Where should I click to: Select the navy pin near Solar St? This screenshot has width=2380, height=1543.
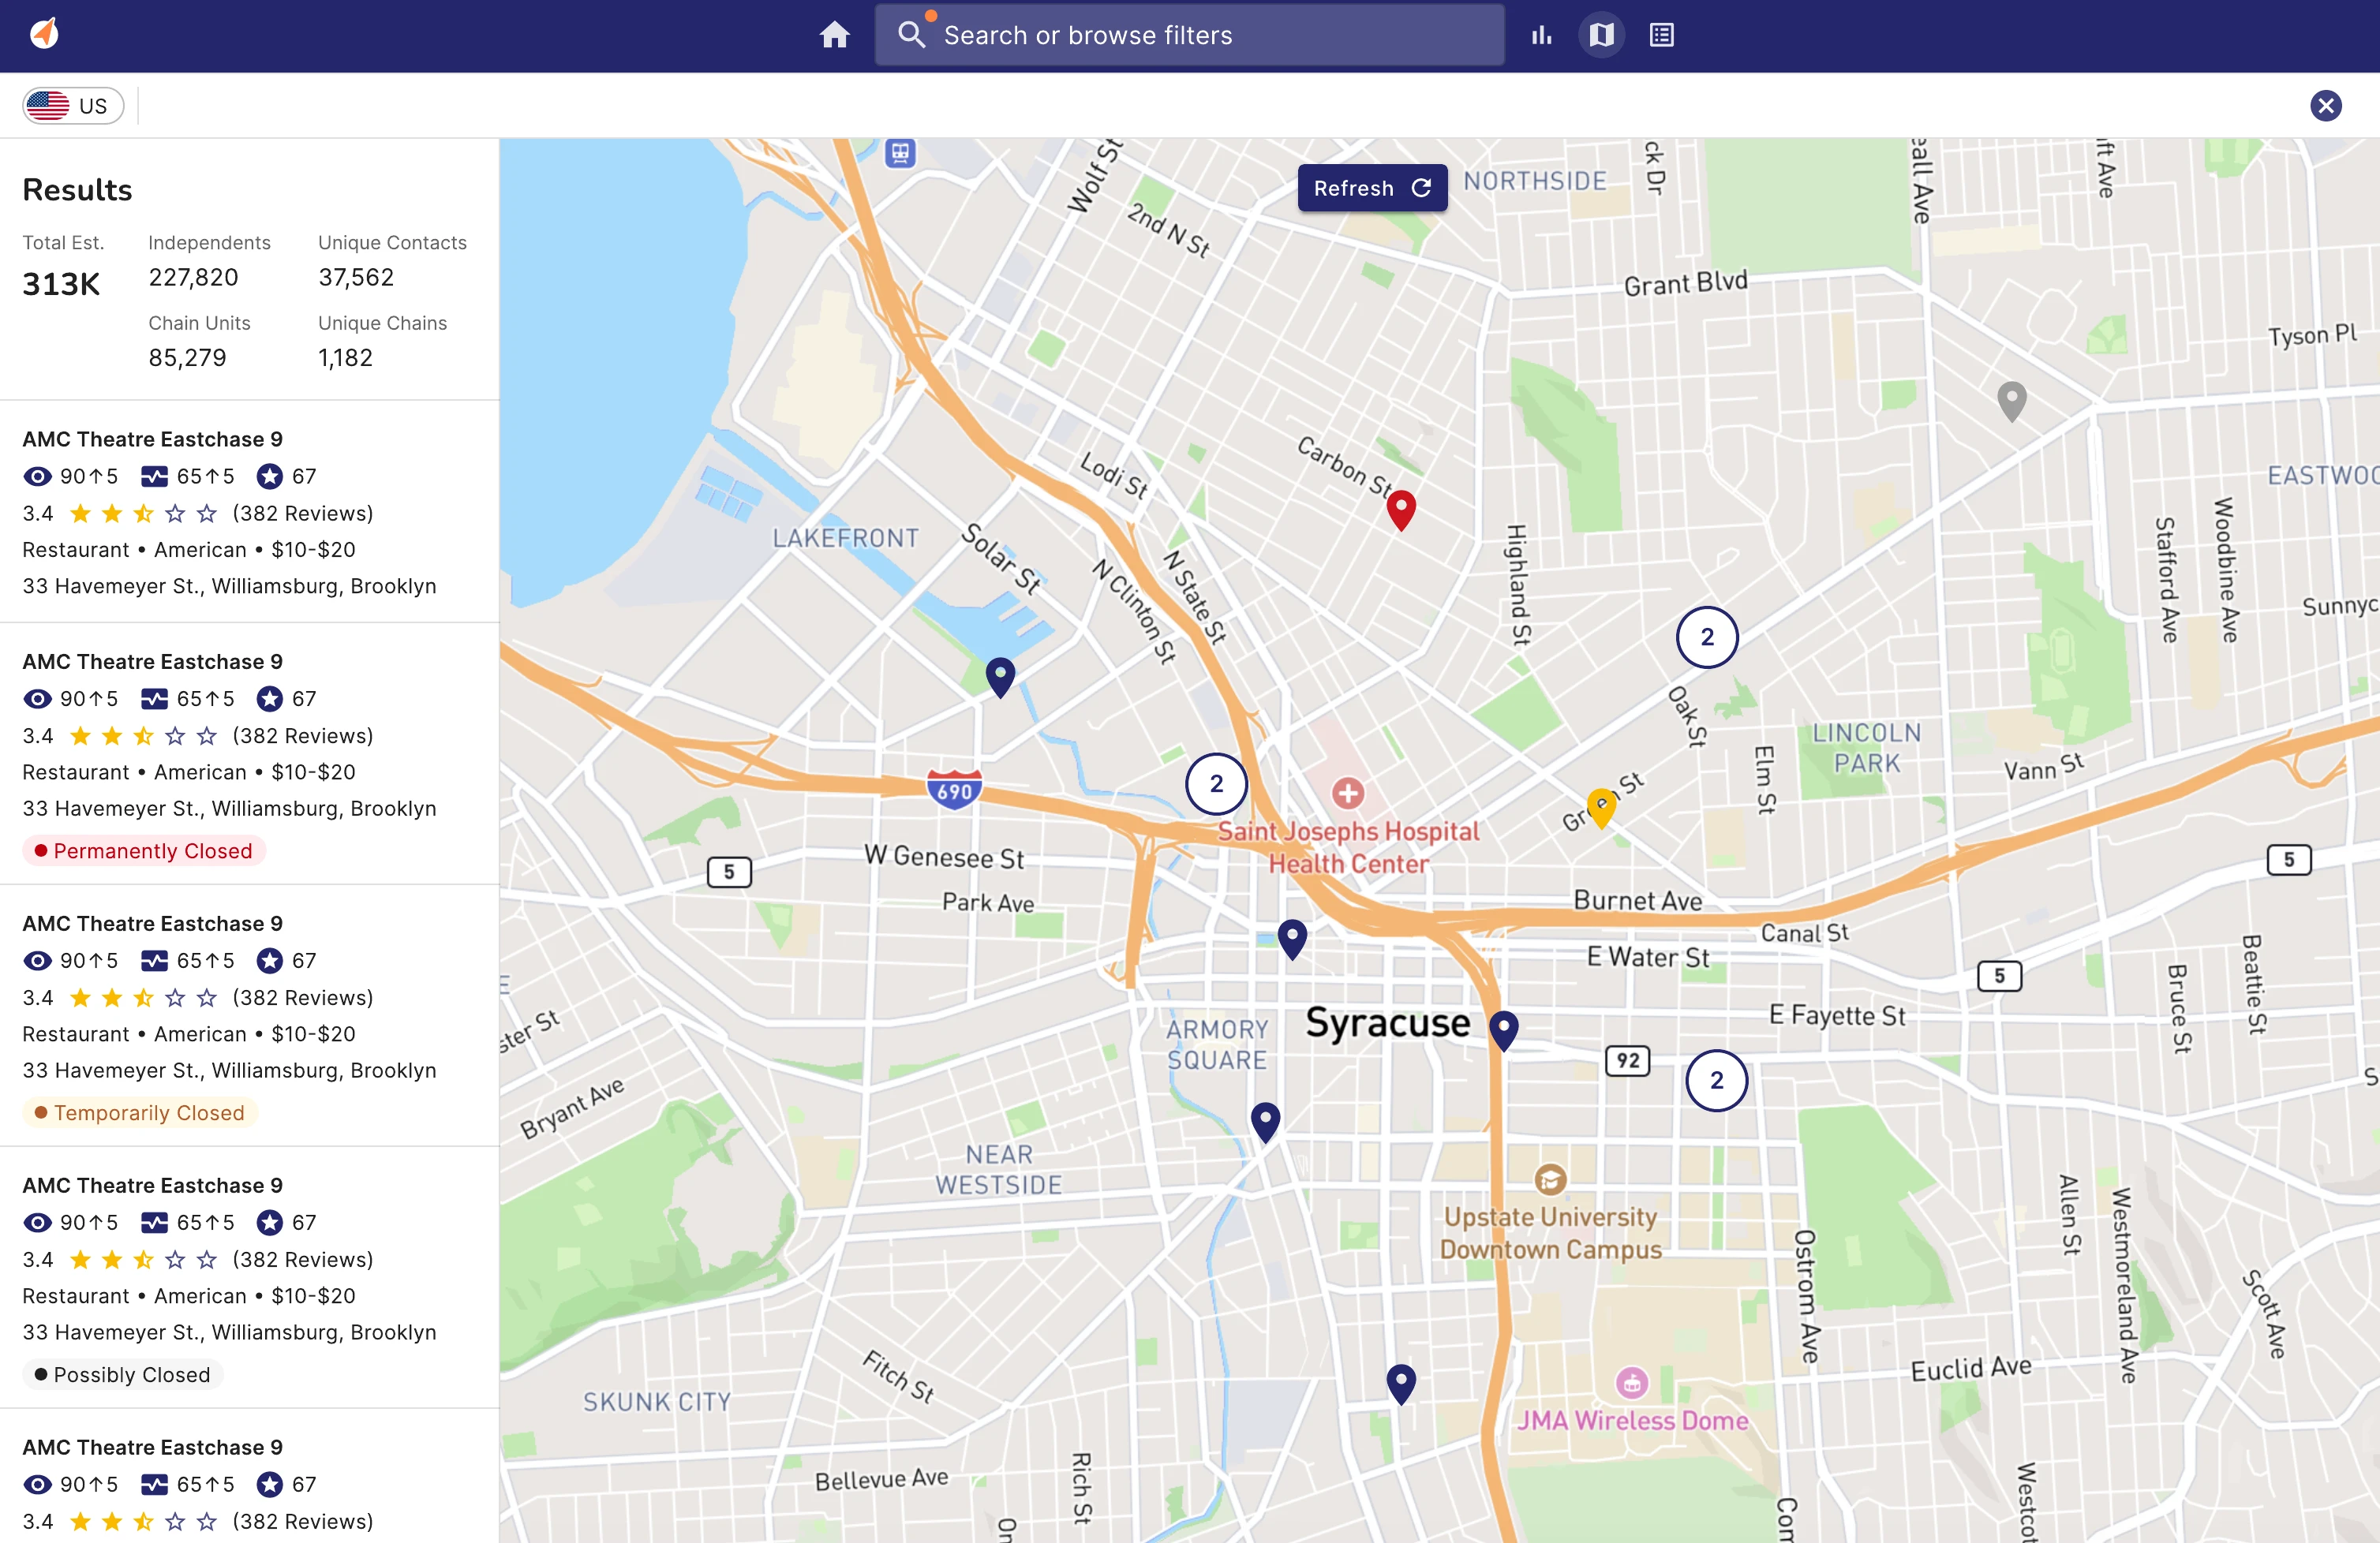(1000, 677)
